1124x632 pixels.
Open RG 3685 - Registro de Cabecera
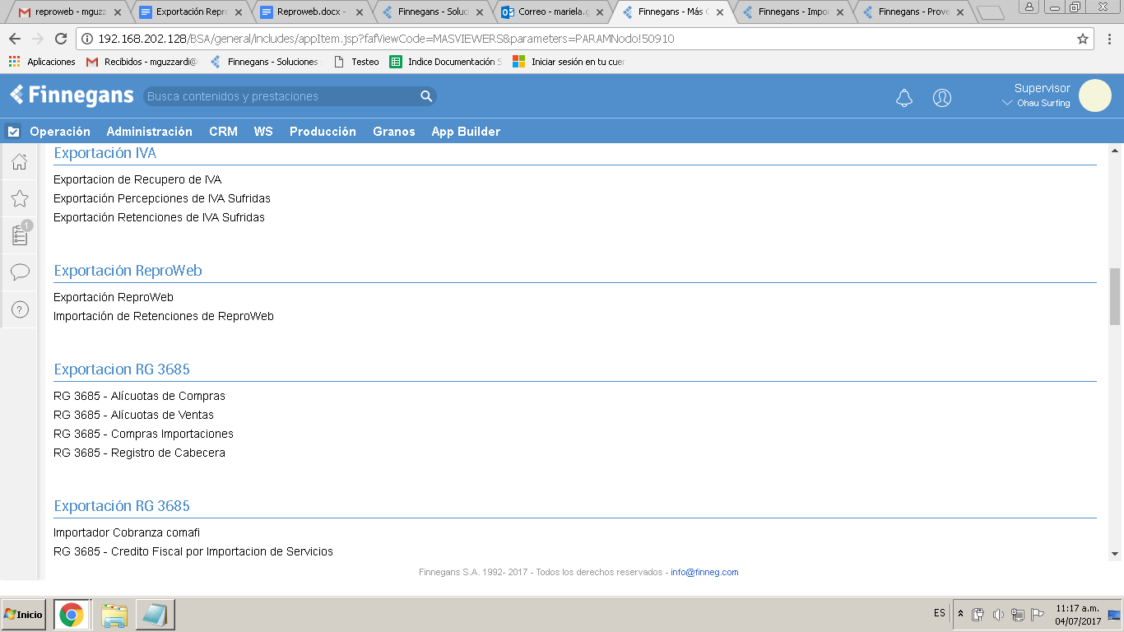point(139,453)
